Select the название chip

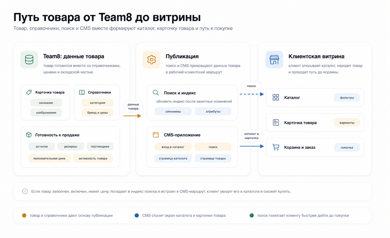click(x=46, y=103)
